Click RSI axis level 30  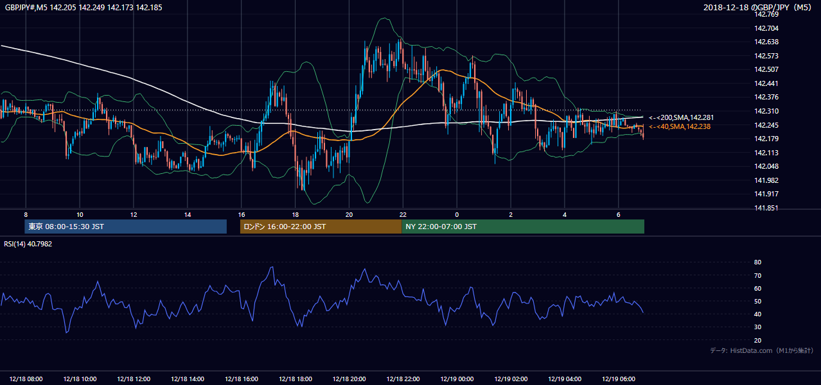pyautogui.click(x=757, y=327)
